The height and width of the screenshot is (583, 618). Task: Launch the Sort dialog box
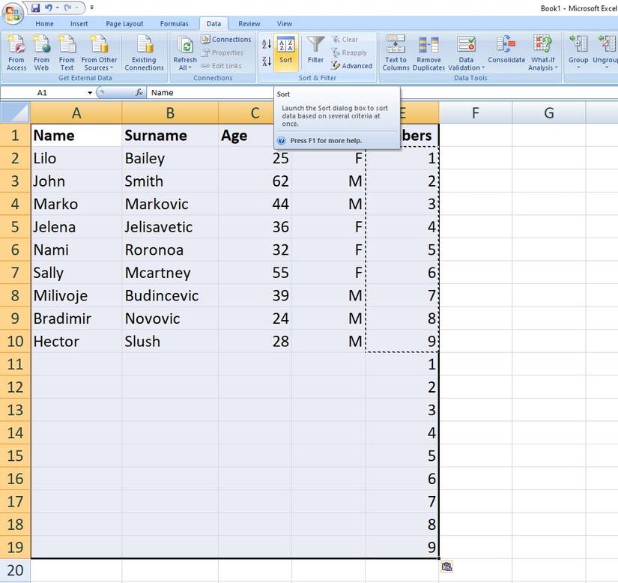(x=285, y=52)
